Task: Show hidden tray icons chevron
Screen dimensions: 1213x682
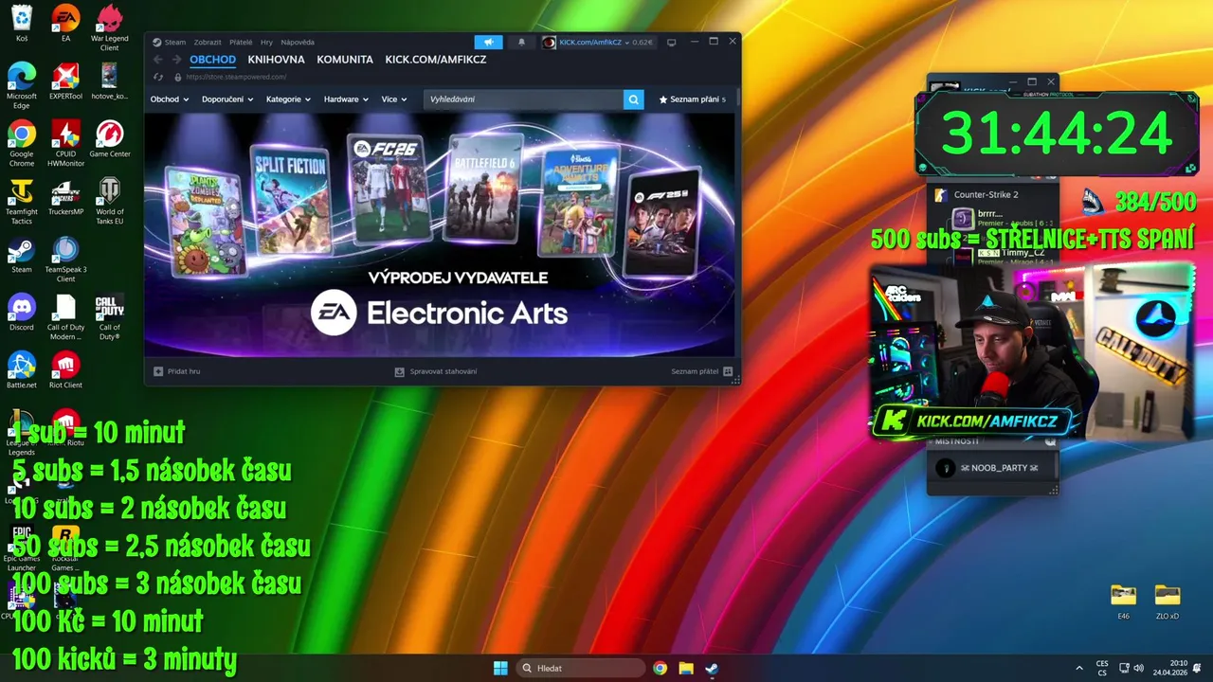Action: [1079, 668]
